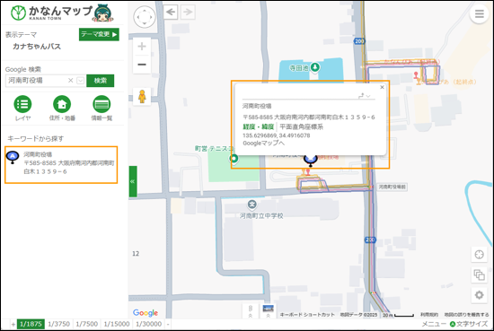Click the Google logo on the map
The height and width of the screenshot is (331, 494).
pos(146,312)
